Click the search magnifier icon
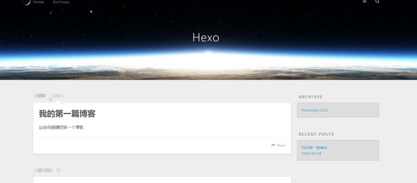This screenshot has width=417, height=183. tap(377, 1)
